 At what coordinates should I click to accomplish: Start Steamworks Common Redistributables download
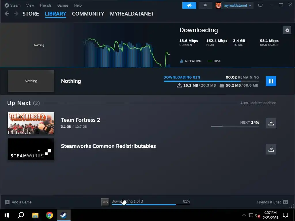271,149
